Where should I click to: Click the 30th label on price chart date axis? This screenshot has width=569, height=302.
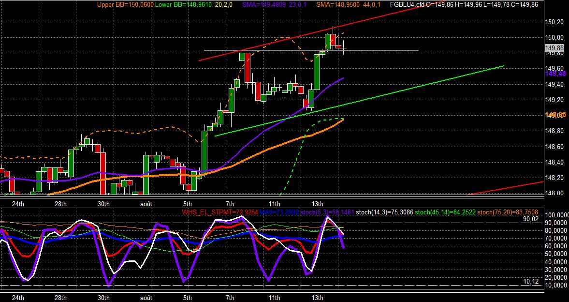pyautogui.click(x=103, y=203)
